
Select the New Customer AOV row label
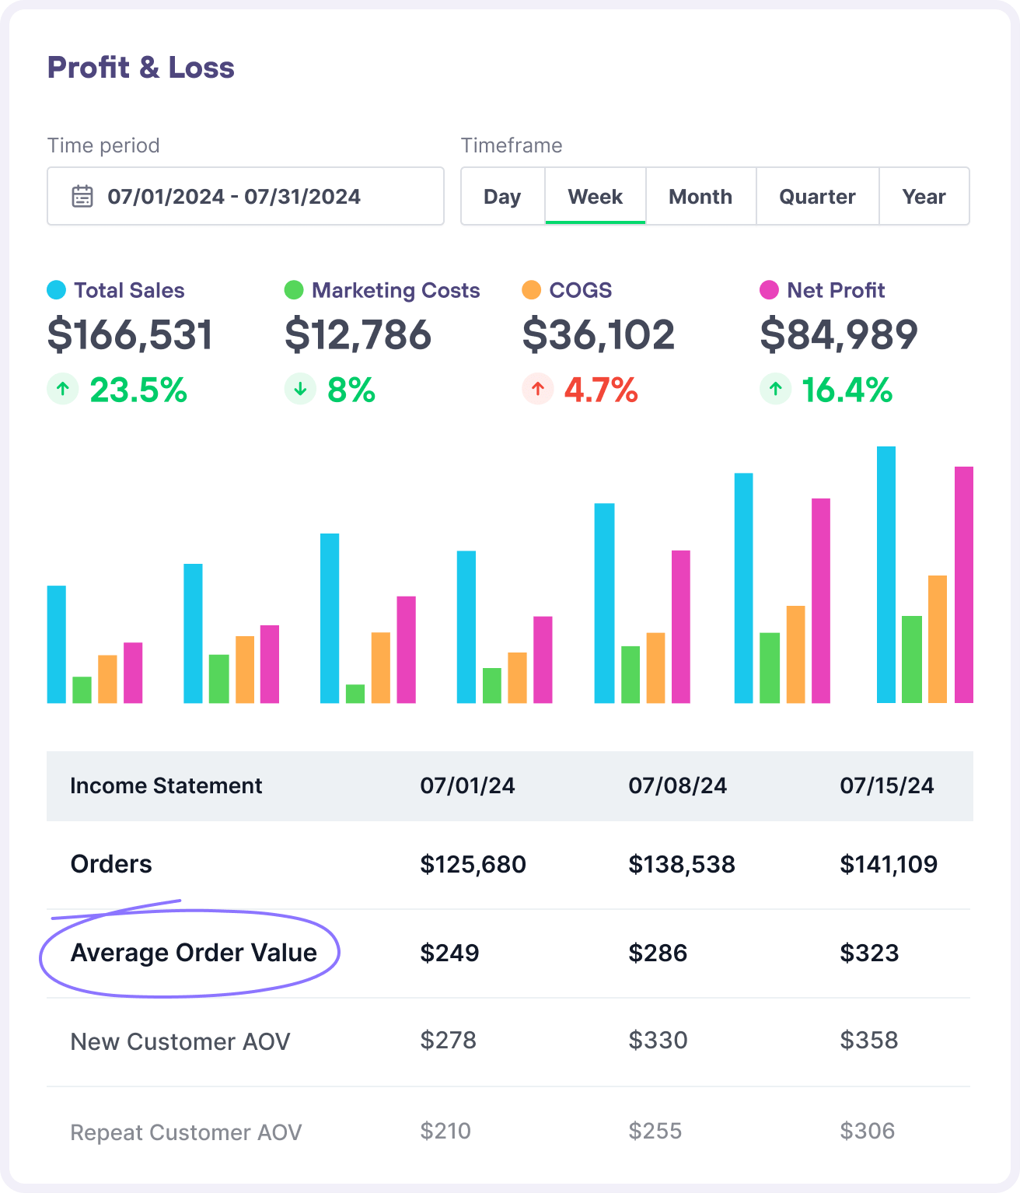[x=180, y=1041]
